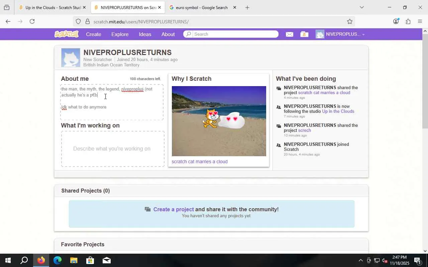428x267 pixels.
Task: Close the Up in the Clouds tab
Action: click(x=84, y=7)
